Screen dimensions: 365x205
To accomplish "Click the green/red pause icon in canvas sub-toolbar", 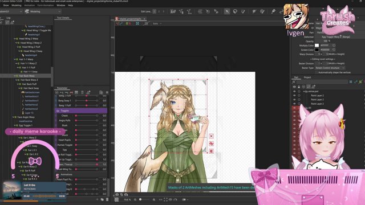I will pos(128,23).
